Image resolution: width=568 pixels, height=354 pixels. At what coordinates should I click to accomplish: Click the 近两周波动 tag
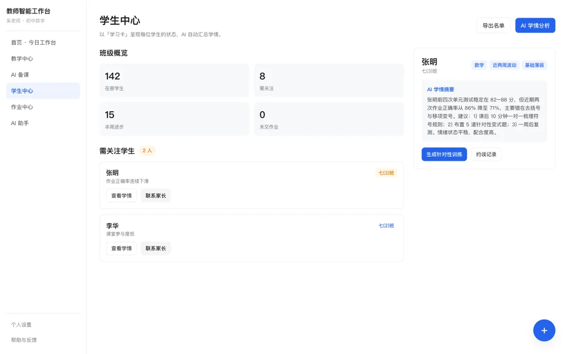coord(504,65)
